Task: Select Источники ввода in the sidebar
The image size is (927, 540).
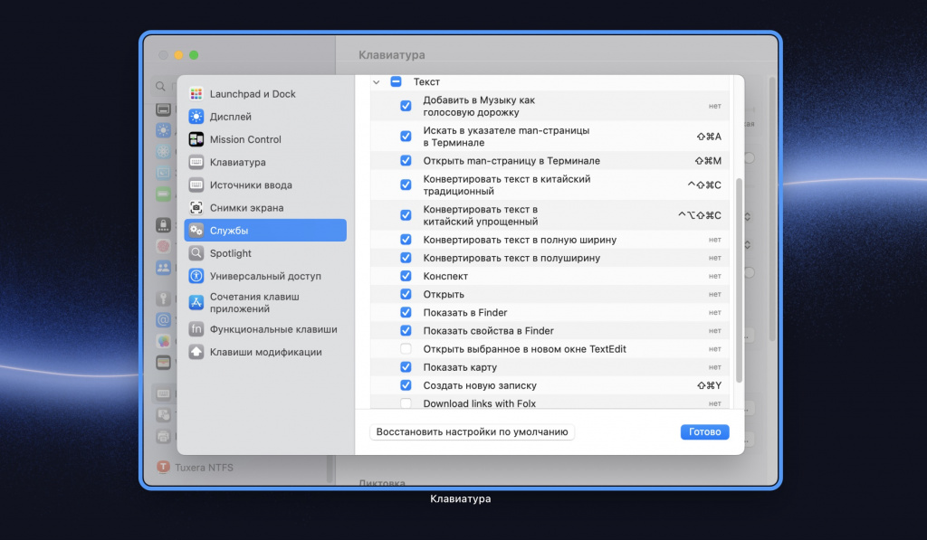Action: coord(251,185)
